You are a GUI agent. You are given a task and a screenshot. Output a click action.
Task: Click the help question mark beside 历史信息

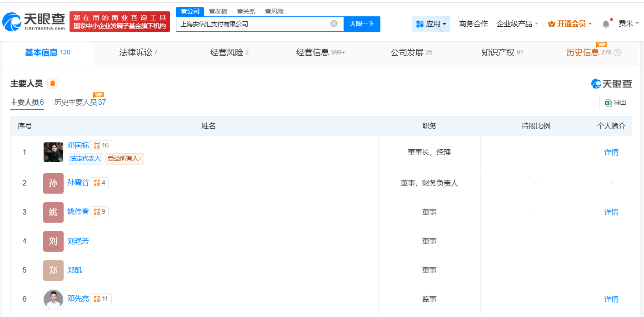617,53
